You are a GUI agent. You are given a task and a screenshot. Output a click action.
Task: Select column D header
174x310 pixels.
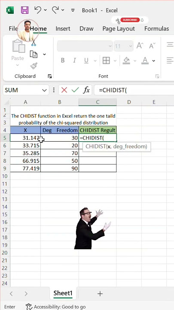129,102
